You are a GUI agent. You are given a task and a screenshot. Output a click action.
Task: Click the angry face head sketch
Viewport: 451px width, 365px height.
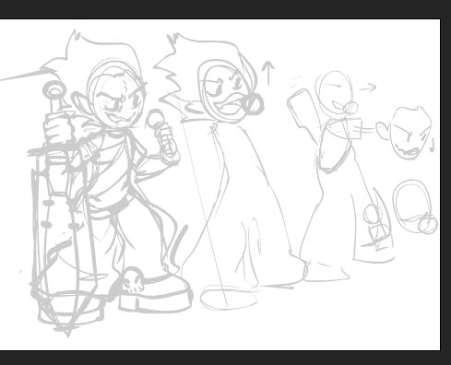[409, 133]
